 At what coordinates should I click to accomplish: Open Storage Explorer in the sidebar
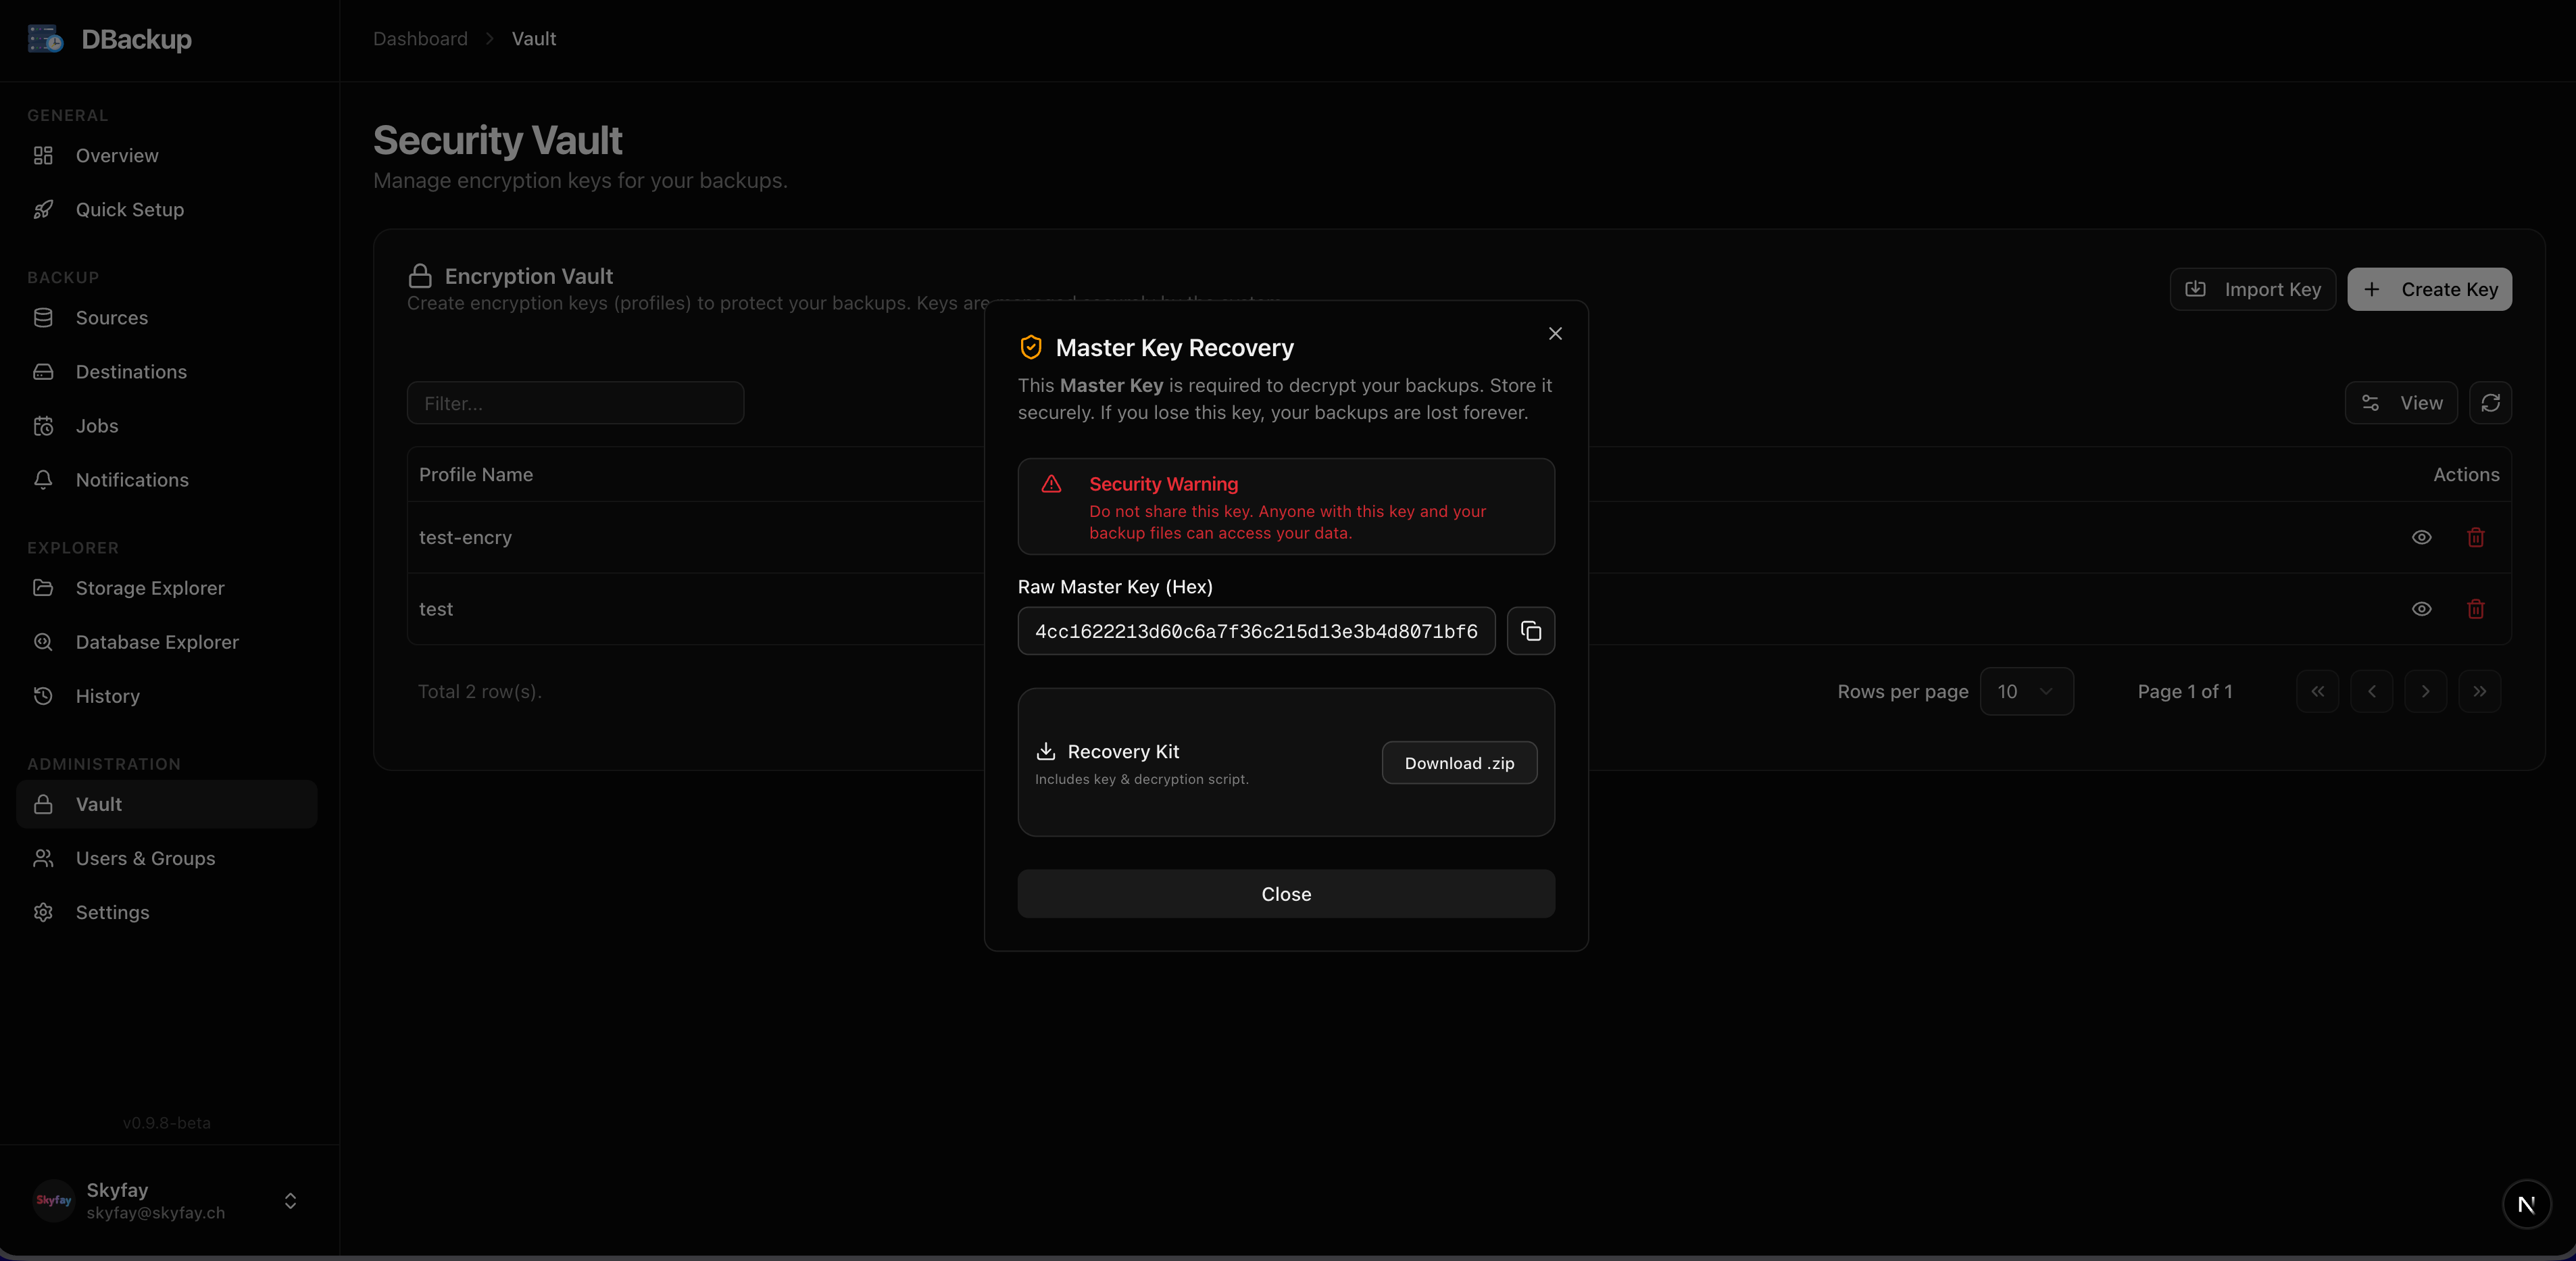coord(150,588)
